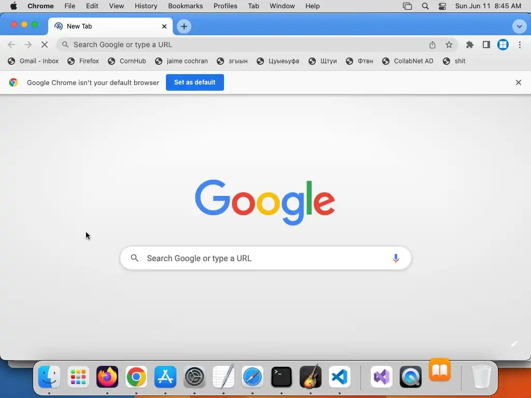Click Chrome icon in the Dock
Viewport: 531px width, 398px height.
tap(136, 377)
